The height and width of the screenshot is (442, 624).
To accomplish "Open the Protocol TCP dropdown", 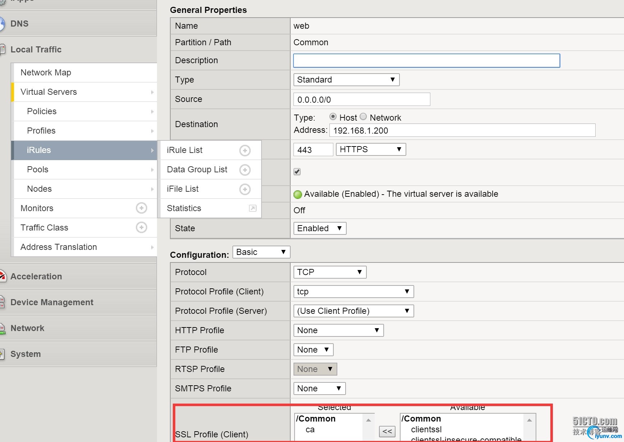I will click(330, 272).
